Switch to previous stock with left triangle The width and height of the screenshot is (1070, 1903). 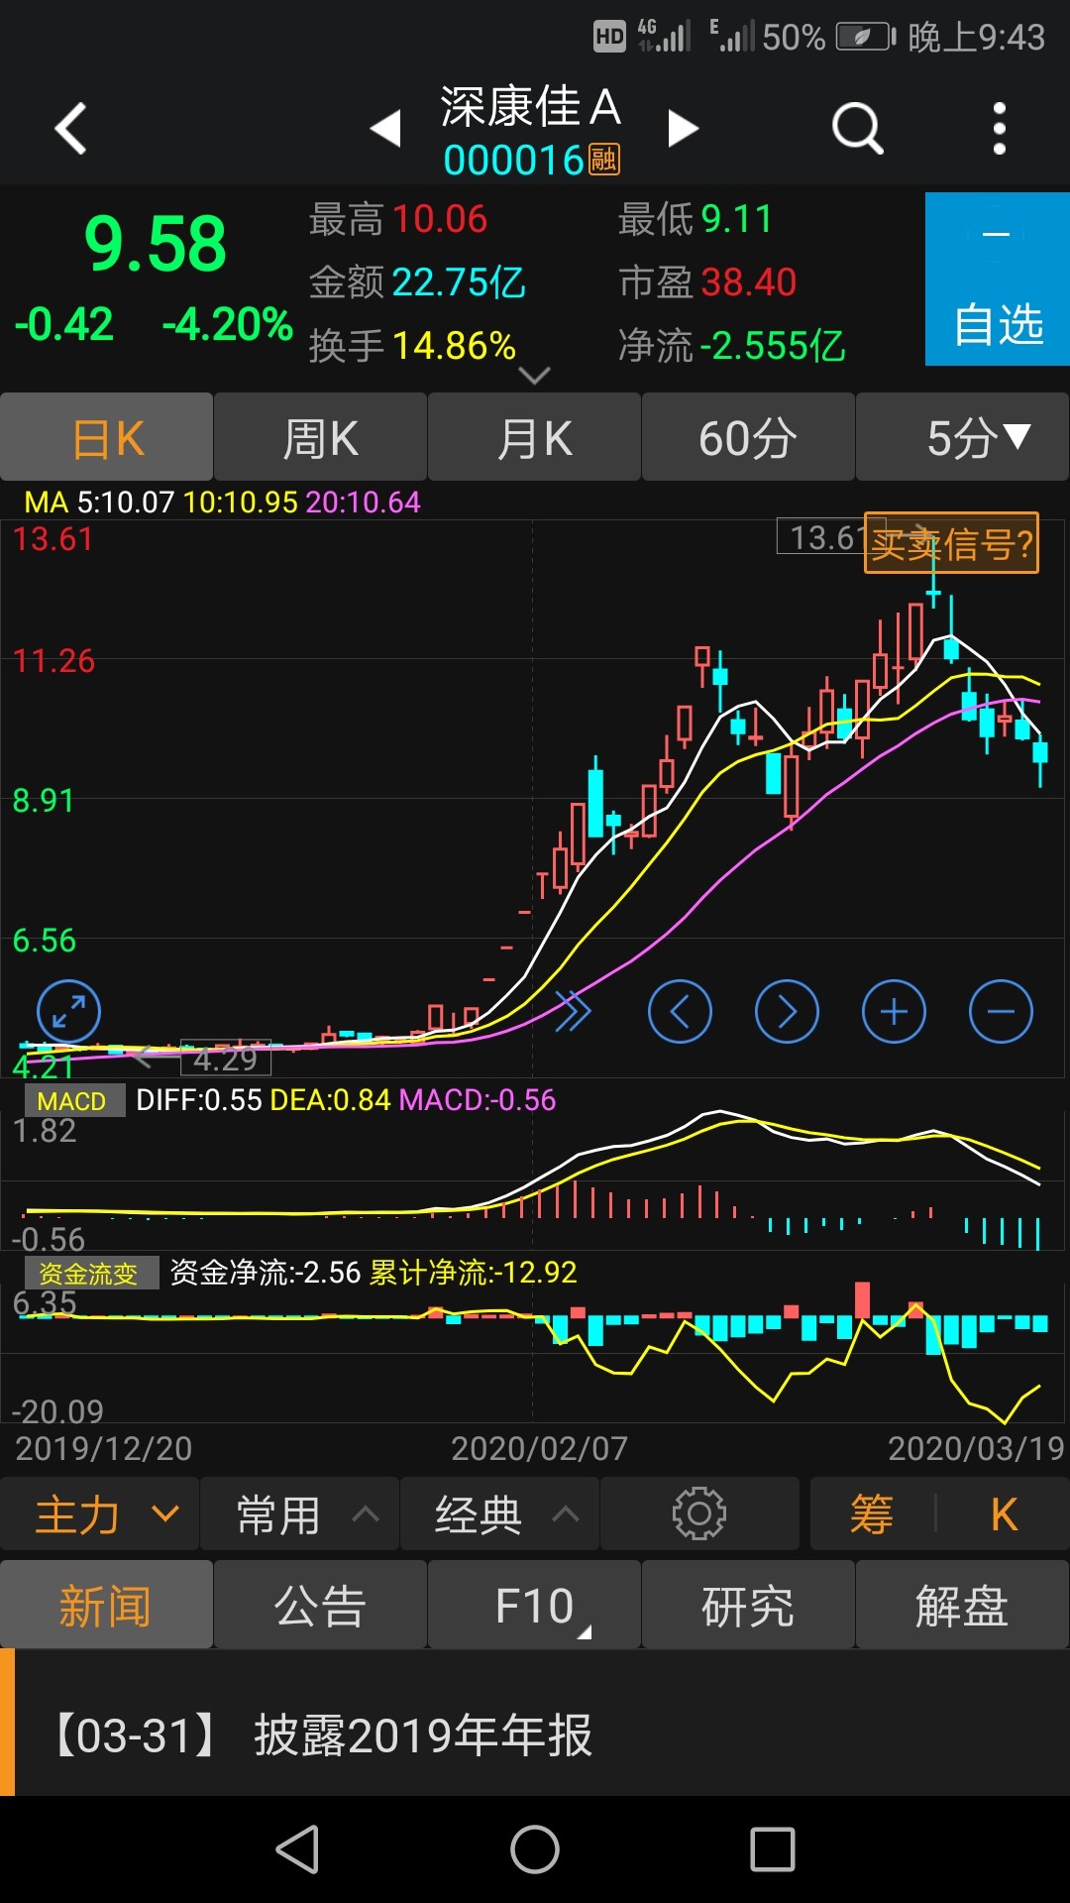coord(385,128)
